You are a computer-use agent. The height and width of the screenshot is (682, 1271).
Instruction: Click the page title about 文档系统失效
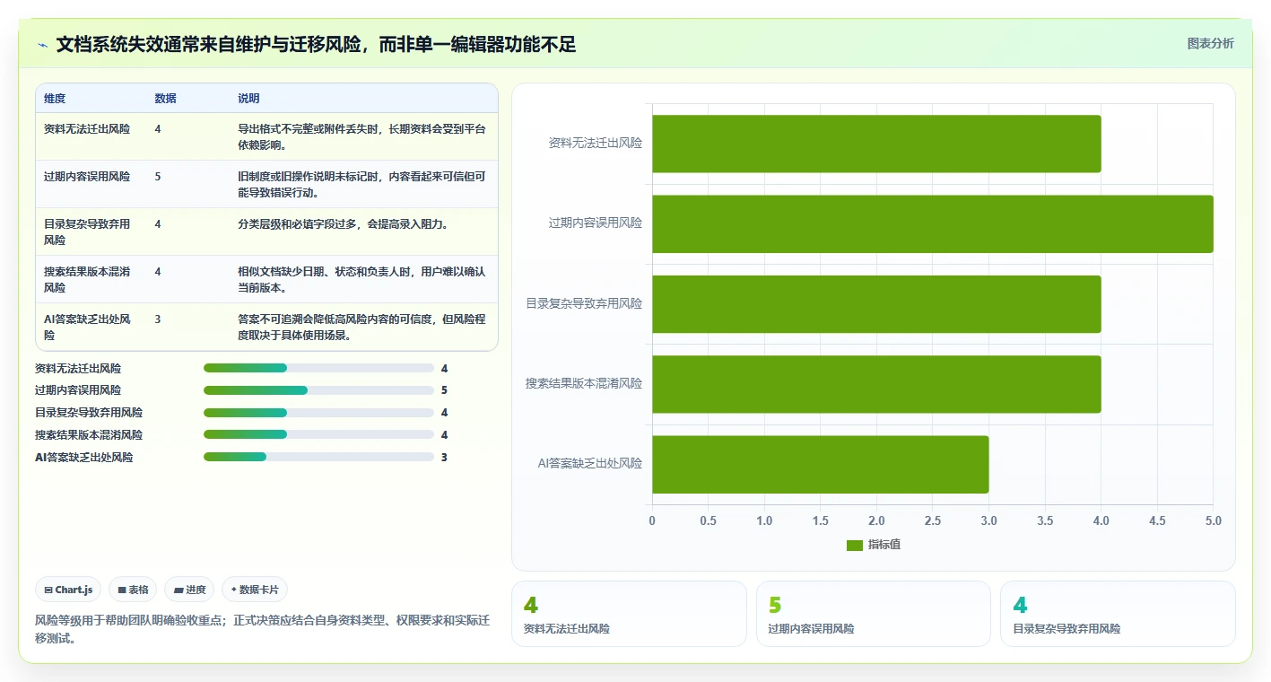316,44
